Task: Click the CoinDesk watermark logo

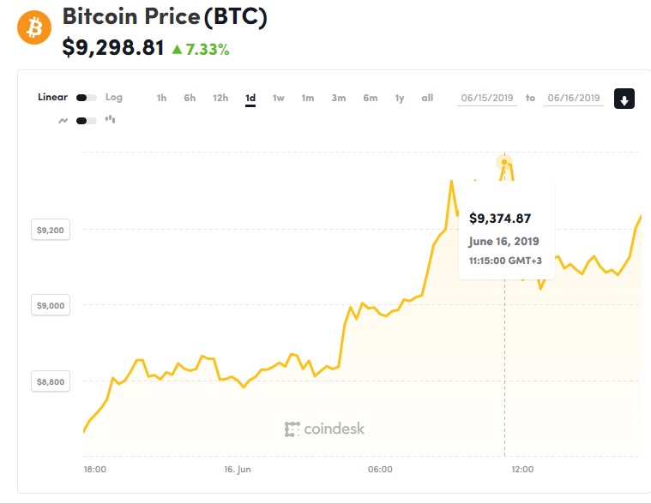Action: tap(324, 429)
